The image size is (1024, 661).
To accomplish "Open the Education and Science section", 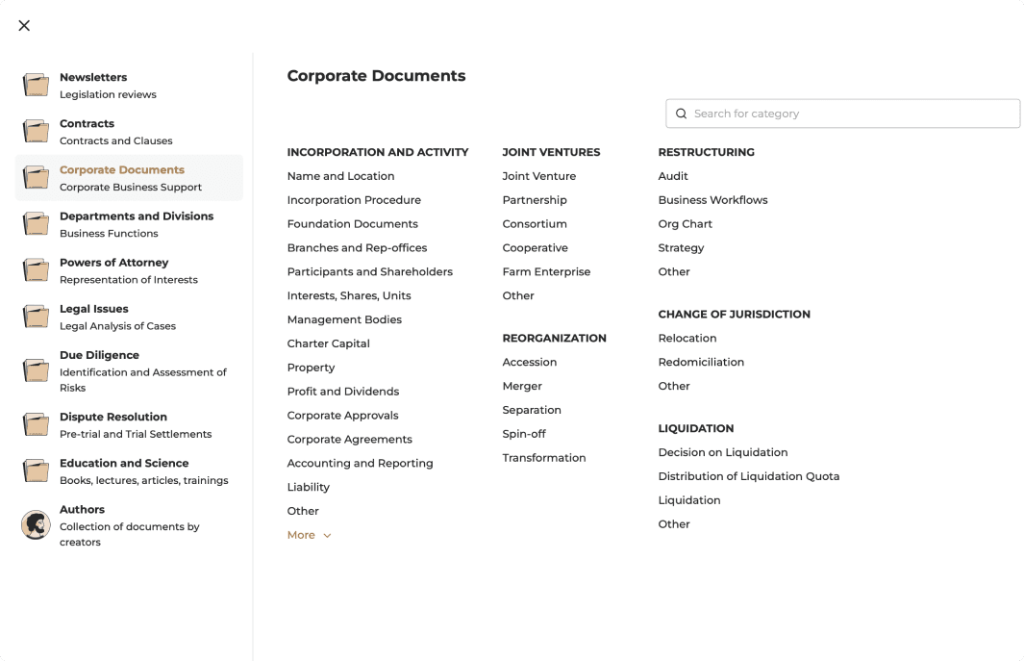I will coord(124,463).
